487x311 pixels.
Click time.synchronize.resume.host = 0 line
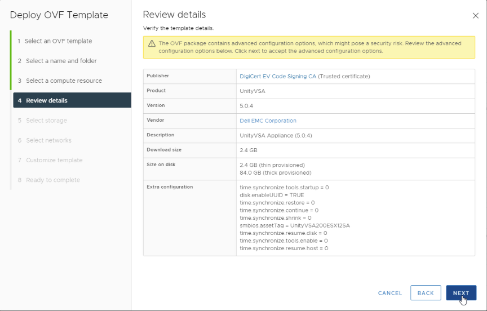click(x=284, y=248)
